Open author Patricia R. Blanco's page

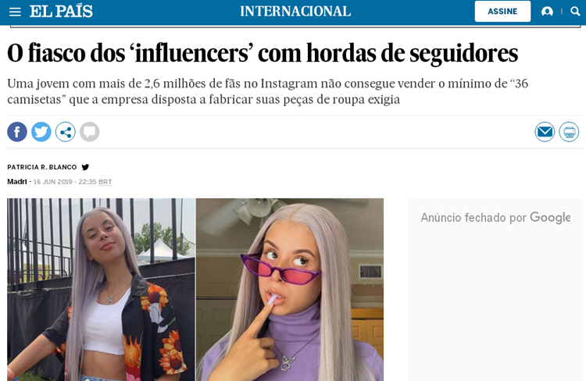click(x=42, y=167)
